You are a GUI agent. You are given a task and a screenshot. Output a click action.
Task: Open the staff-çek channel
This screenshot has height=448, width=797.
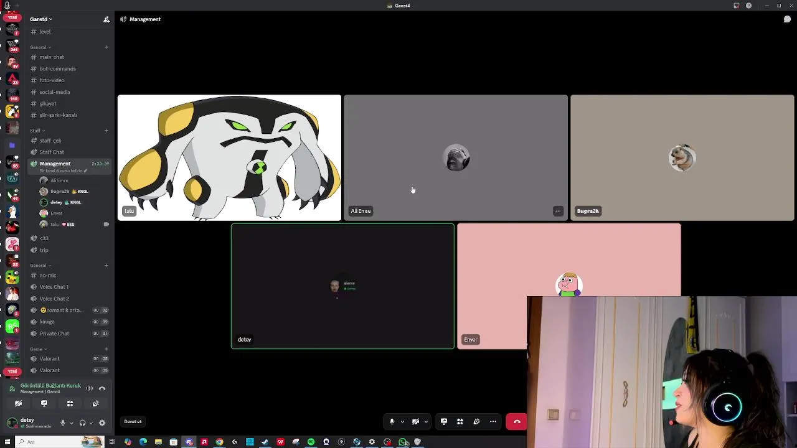(x=70, y=141)
